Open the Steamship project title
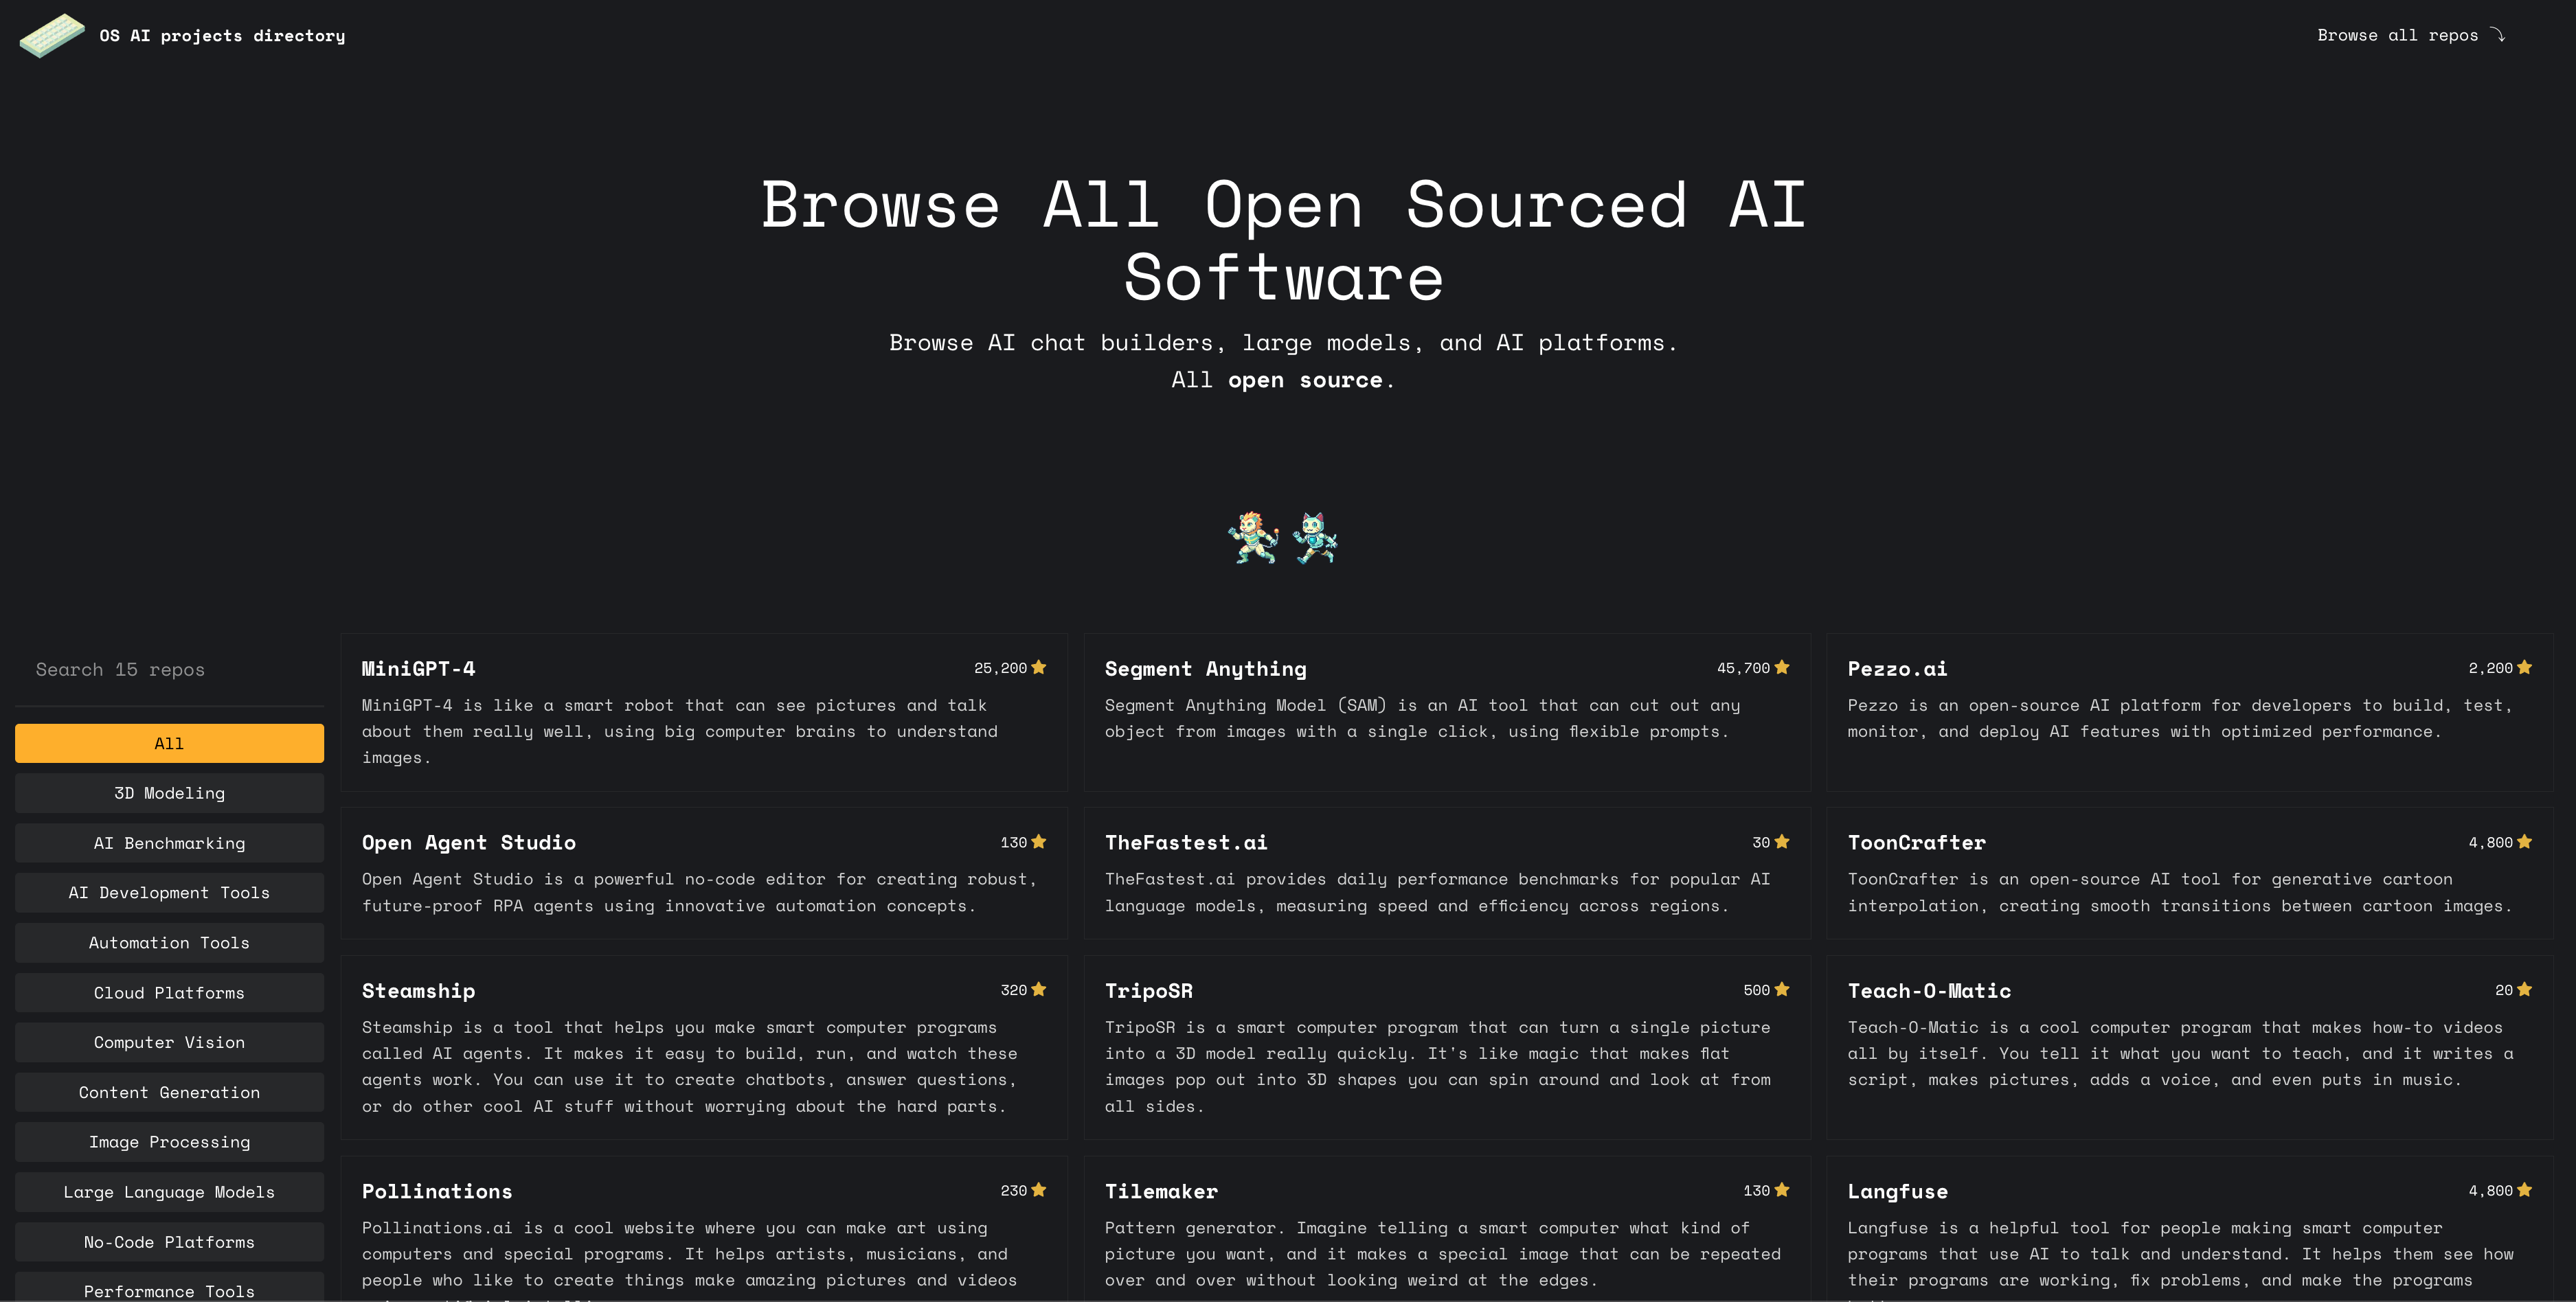The image size is (2576, 1302). 418,991
